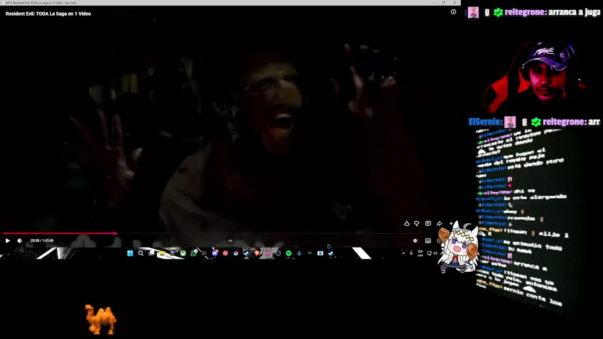Screen dimensions: 603x339
Task: Open Spotify from the taskbar
Action: [288, 253]
